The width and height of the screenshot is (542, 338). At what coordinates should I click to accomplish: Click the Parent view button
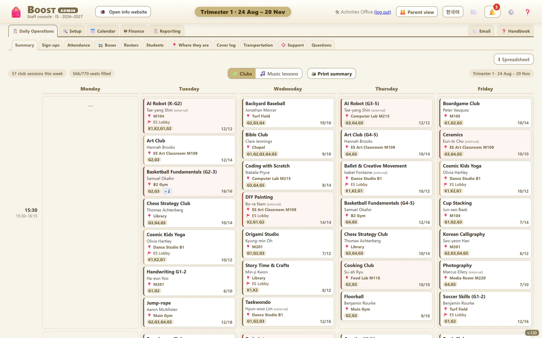coord(417,12)
